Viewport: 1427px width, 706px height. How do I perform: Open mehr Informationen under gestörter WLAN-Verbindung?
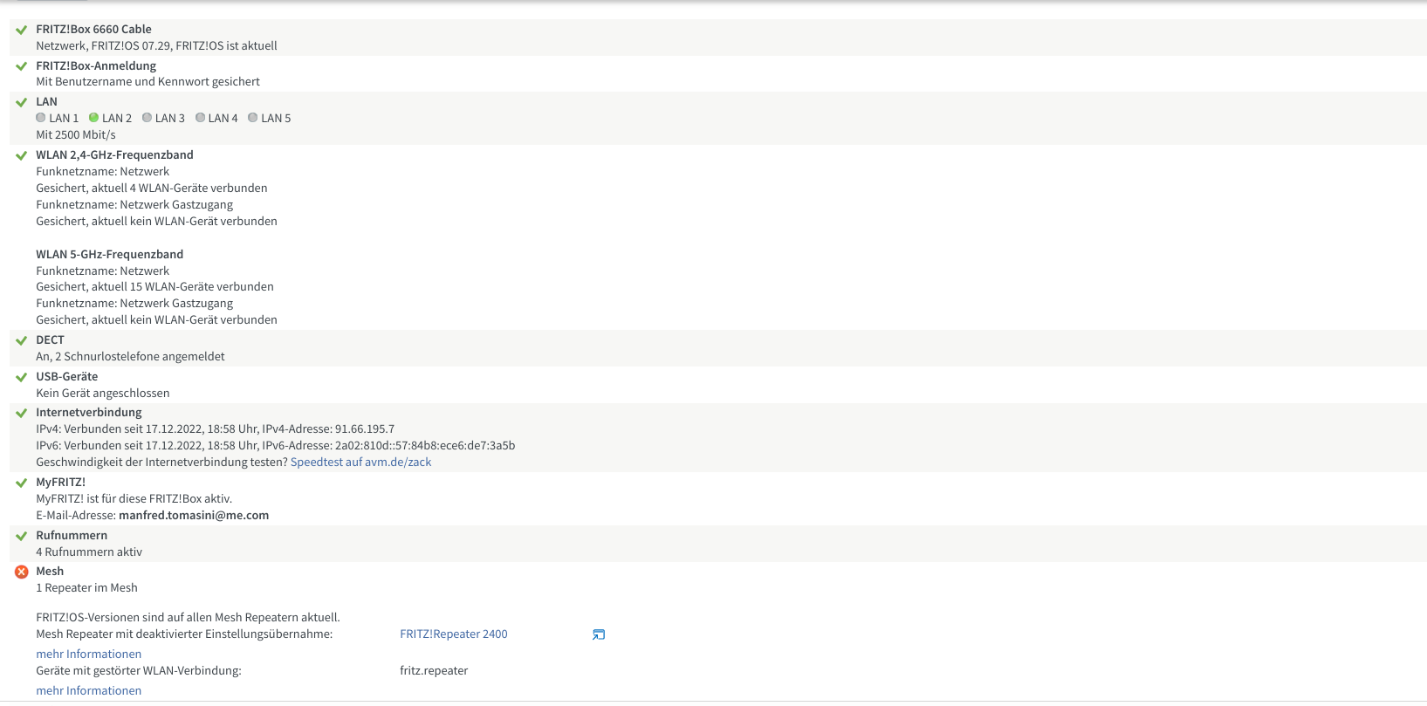pyautogui.click(x=88, y=690)
